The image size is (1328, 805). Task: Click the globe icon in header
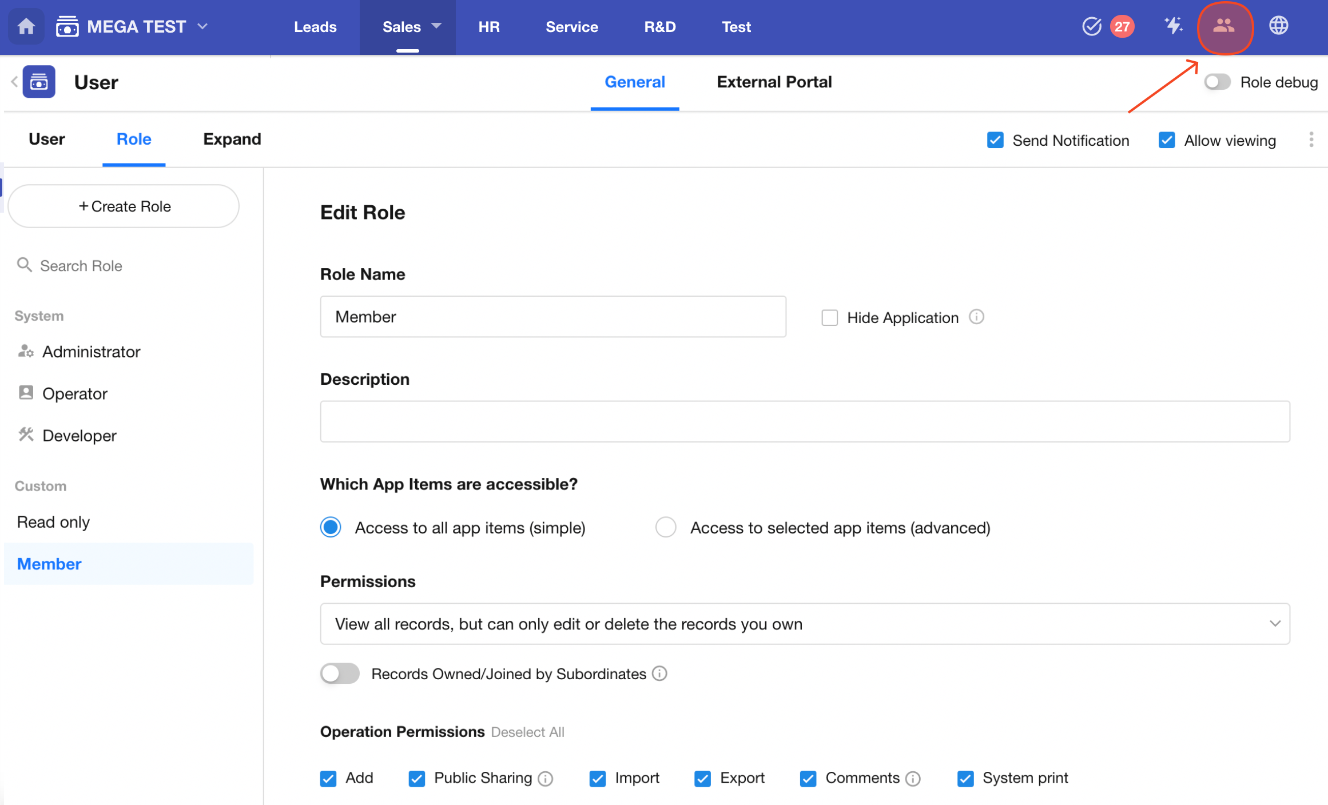coord(1279,26)
